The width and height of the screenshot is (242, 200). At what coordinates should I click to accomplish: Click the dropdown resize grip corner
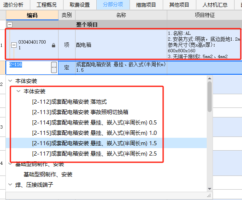[209, 196]
